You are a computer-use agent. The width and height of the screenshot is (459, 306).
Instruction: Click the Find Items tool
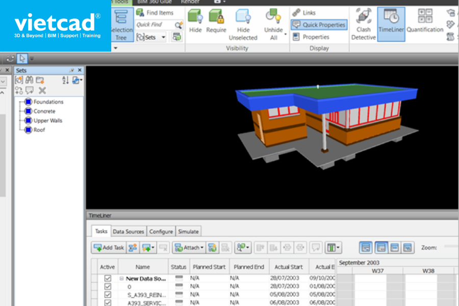pyautogui.click(x=155, y=13)
